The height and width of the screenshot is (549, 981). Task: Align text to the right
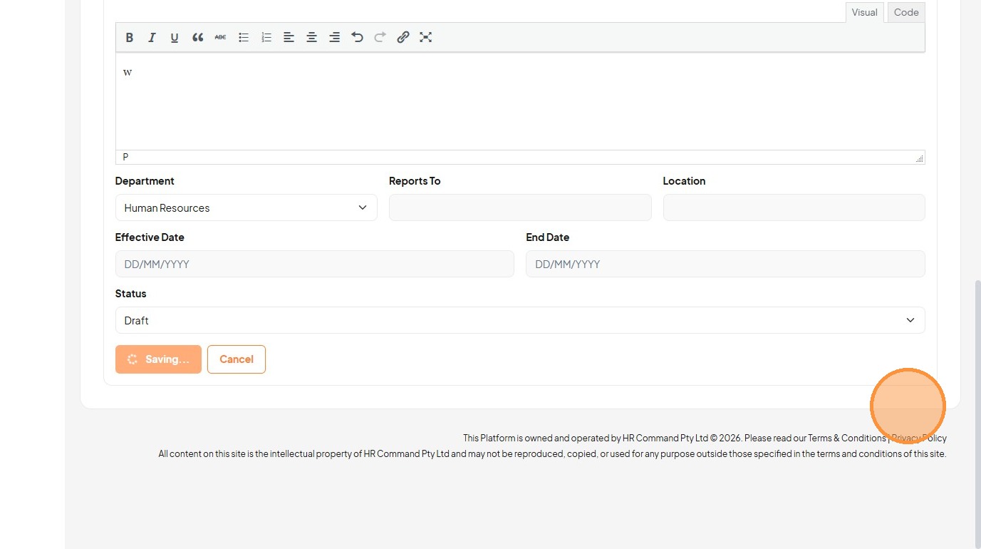334,38
